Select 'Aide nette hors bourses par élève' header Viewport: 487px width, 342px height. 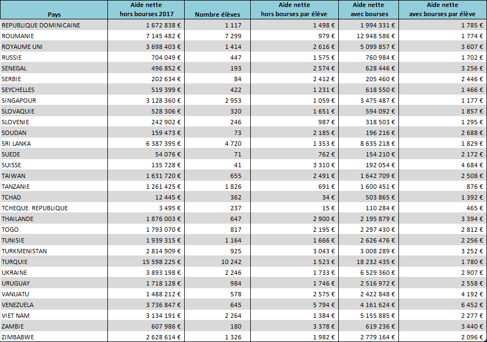[x=294, y=10]
